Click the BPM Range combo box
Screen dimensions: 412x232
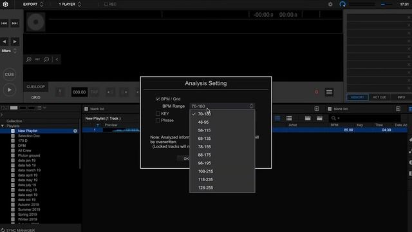click(x=222, y=106)
